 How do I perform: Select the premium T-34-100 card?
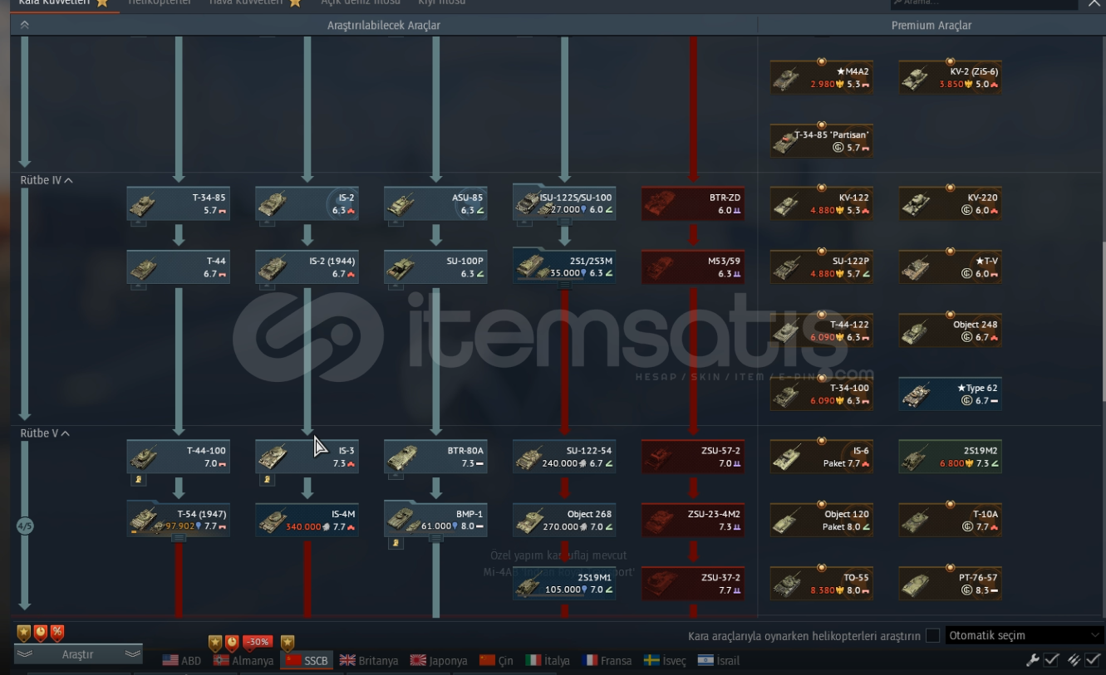point(822,394)
